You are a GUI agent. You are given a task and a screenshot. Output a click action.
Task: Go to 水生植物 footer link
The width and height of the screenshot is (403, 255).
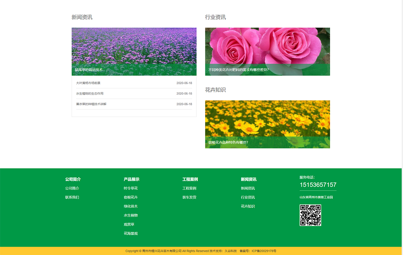(131, 215)
